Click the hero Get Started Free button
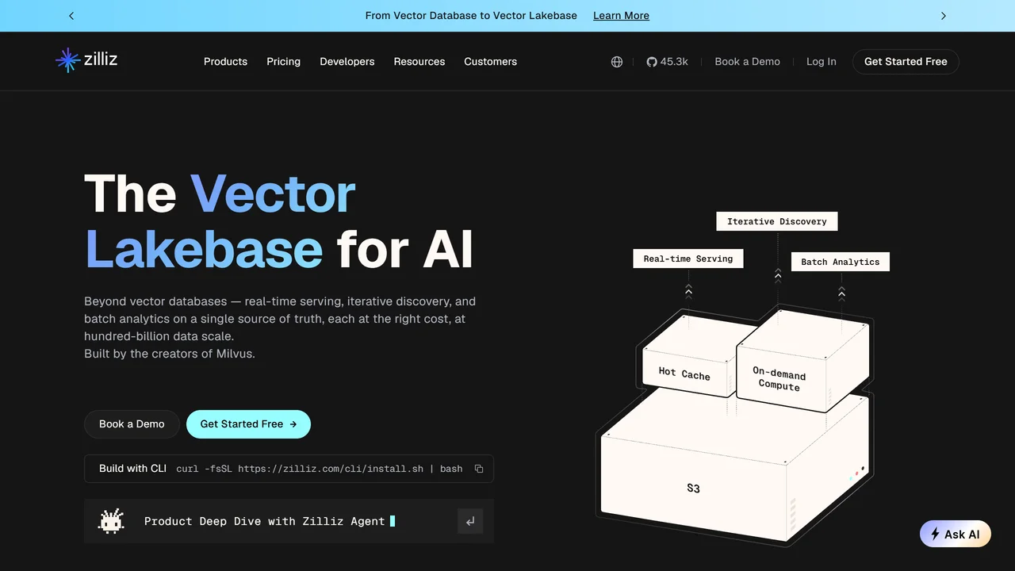1015x571 pixels. (x=248, y=424)
